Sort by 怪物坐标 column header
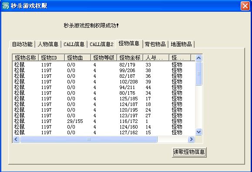The height and width of the screenshot is (172, 252). [130, 58]
